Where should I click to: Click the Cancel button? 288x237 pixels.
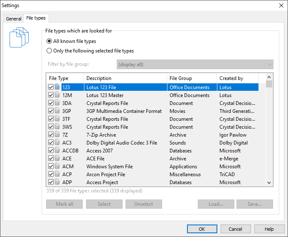236,229
